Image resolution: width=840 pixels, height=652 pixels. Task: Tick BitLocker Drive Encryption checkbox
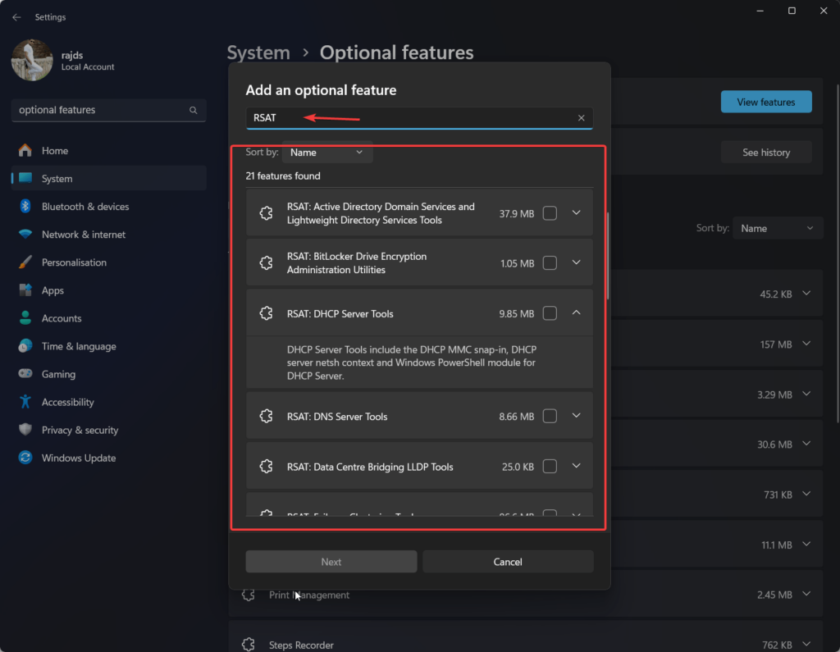(x=550, y=263)
